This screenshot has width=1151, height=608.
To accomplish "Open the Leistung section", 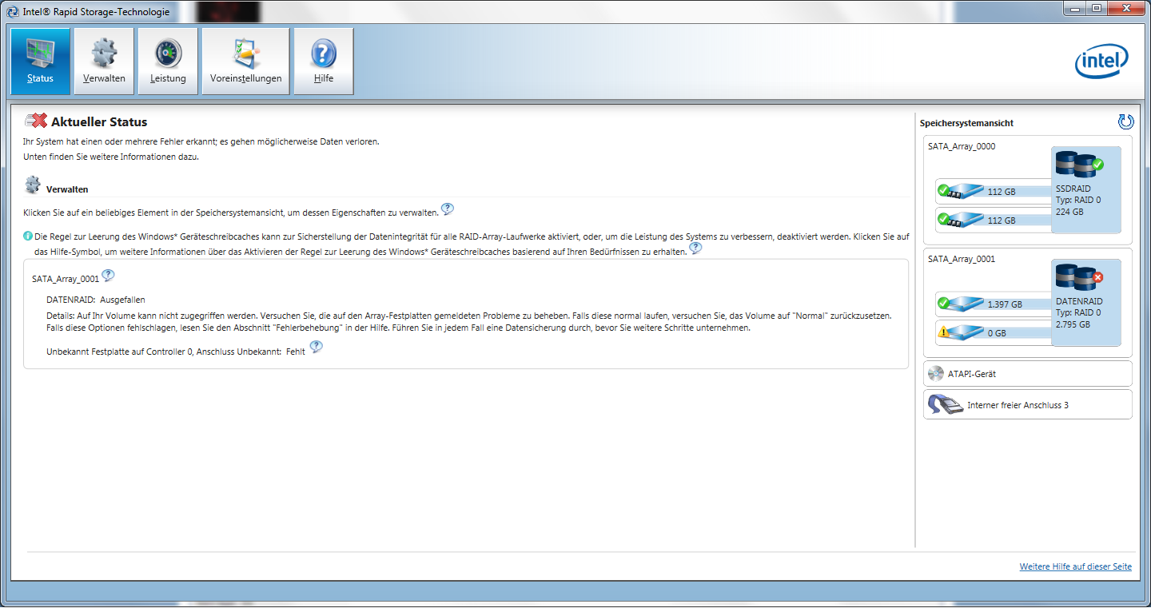I will [168, 62].
